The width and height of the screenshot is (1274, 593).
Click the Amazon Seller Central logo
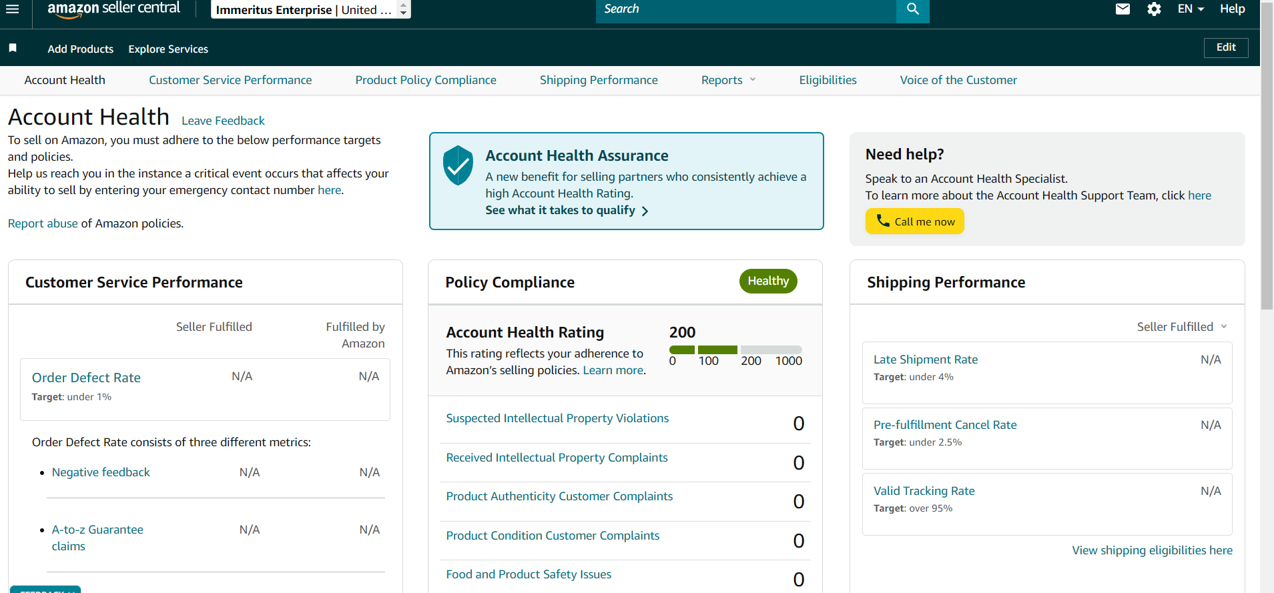tap(113, 9)
